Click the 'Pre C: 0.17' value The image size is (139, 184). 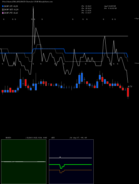pyautogui.click(x=86, y=13)
